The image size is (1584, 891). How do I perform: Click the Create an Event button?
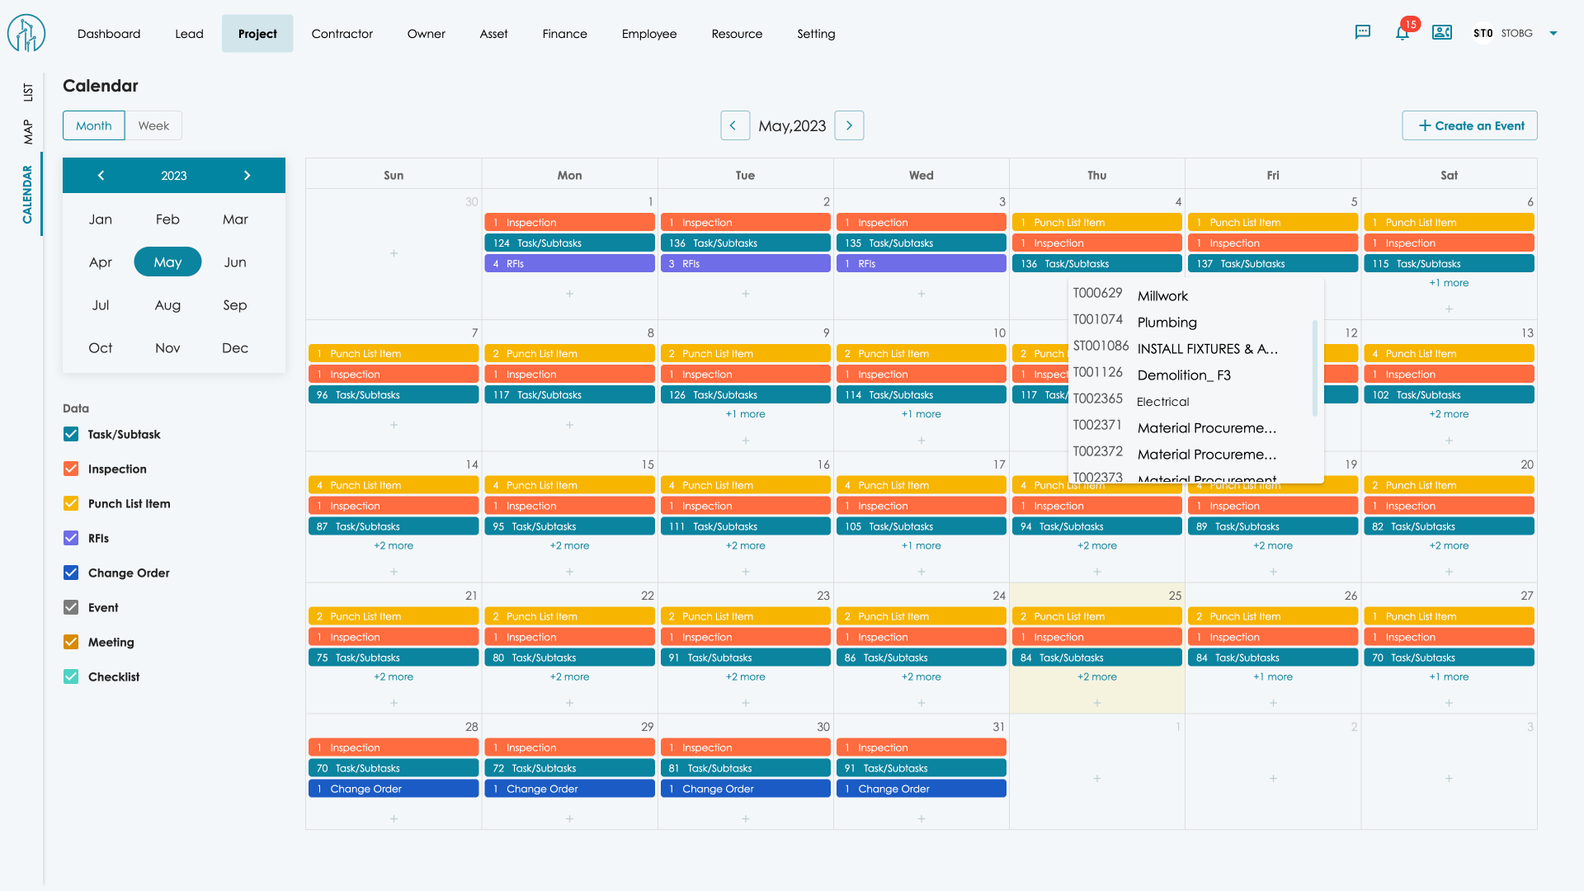click(x=1469, y=125)
